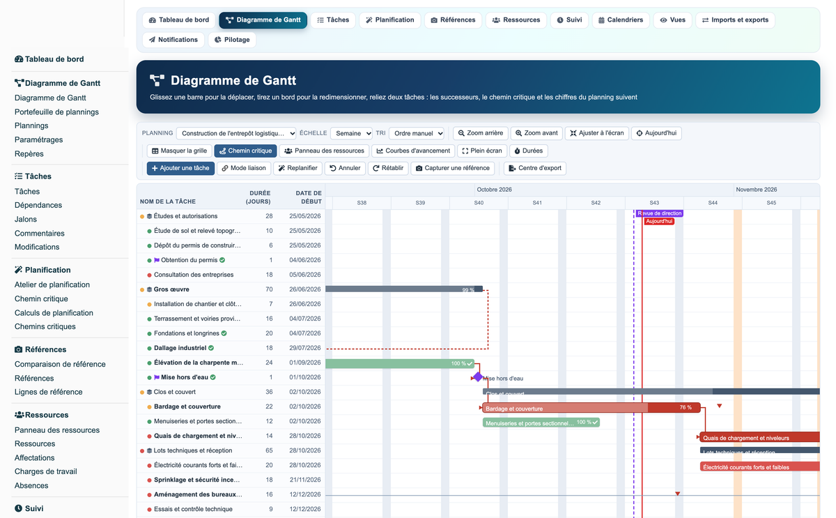Click sidebar Suivi section heading
The height and width of the screenshot is (518, 836).
click(x=29, y=508)
